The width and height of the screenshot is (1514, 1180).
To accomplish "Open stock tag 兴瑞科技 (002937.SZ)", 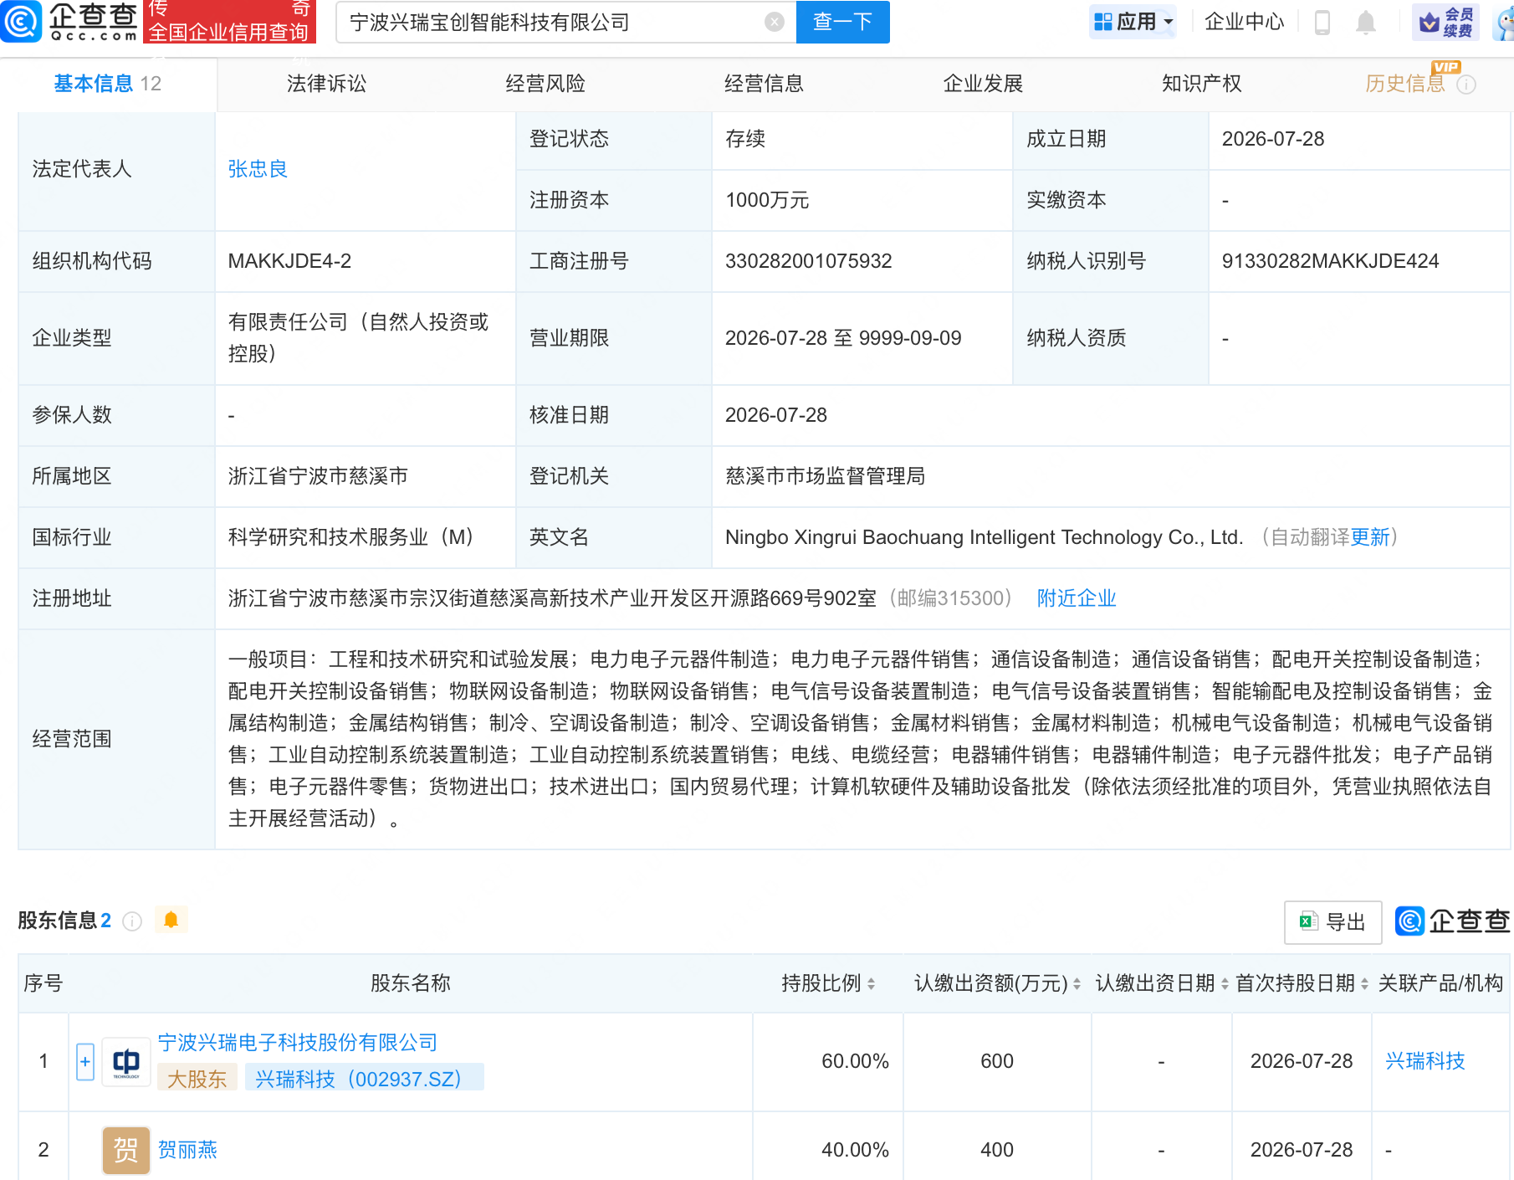I will (364, 1079).
